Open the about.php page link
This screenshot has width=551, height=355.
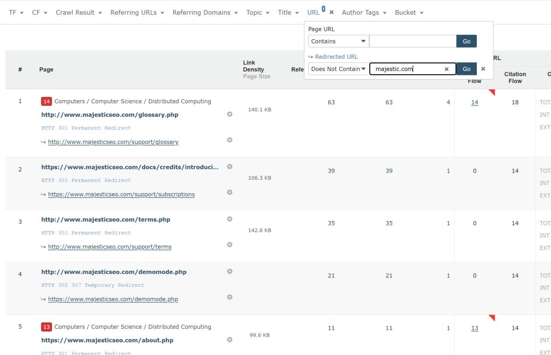click(107, 340)
